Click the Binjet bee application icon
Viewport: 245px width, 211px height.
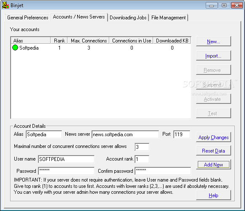(5, 5)
